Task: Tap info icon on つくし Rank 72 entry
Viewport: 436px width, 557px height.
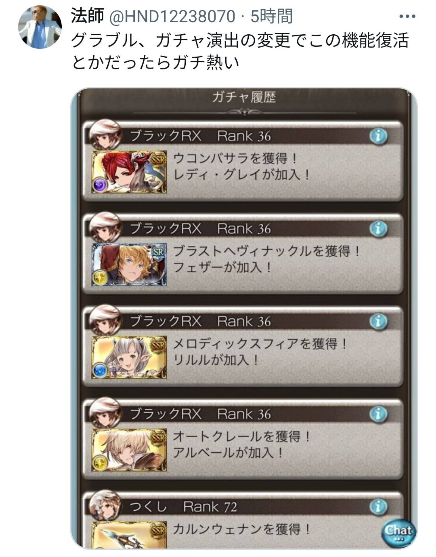Action: [378, 507]
